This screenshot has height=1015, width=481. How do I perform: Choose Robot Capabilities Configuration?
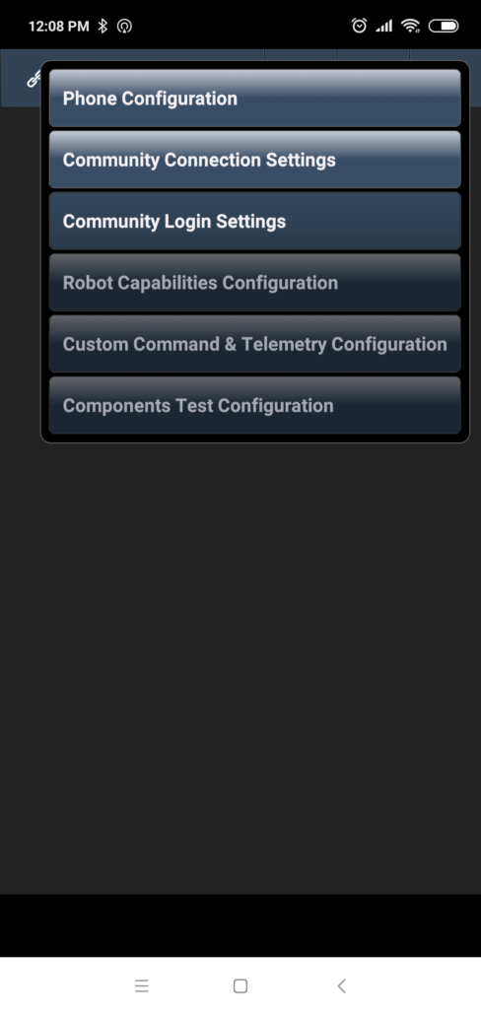pyautogui.click(x=254, y=283)
